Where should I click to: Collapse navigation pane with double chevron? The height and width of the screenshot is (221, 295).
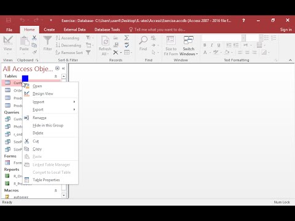[63, 68]
